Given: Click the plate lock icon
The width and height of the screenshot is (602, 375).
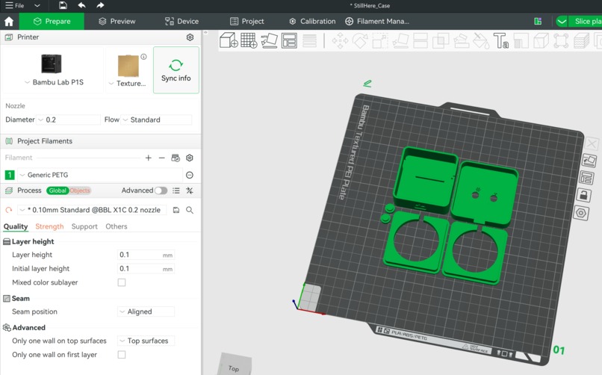Looking at the screenshot, I should point(583,196).
